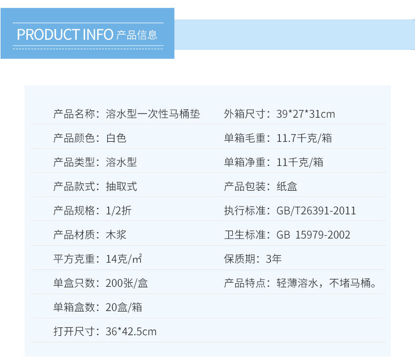The width and height of the screenshot is (415, 362).
Task: Select the 外箱尺寸 value 39*27*31cm
Action: [306, 114]
